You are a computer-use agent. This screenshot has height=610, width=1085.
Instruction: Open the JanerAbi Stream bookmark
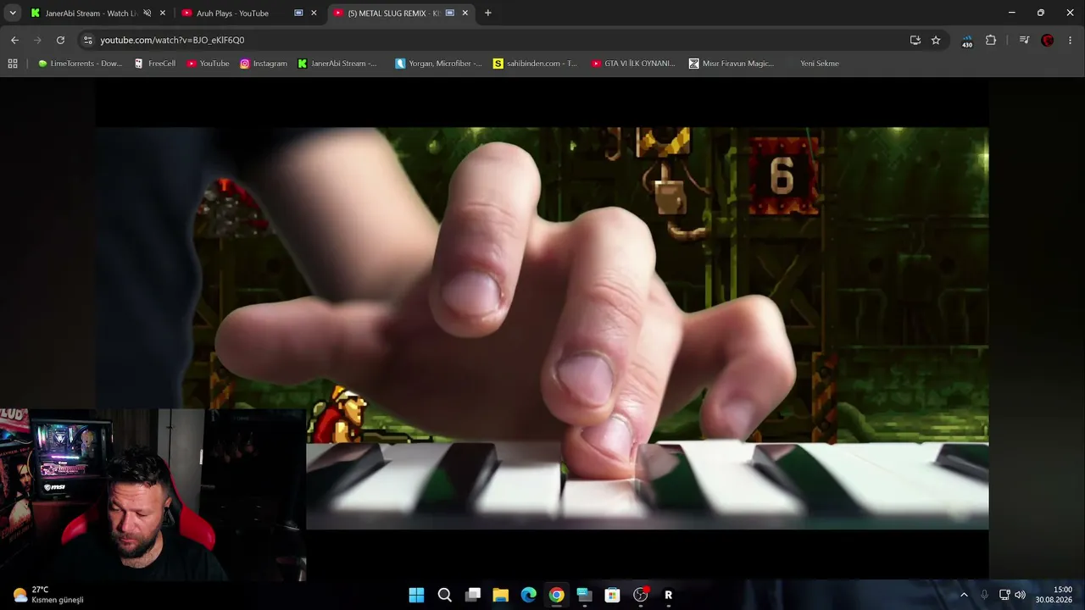click(337, 64)
